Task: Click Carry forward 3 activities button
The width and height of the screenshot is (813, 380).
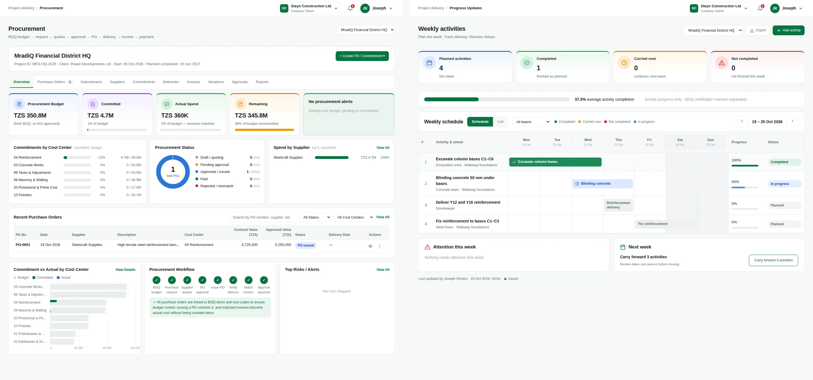Action: click(773, 260)
